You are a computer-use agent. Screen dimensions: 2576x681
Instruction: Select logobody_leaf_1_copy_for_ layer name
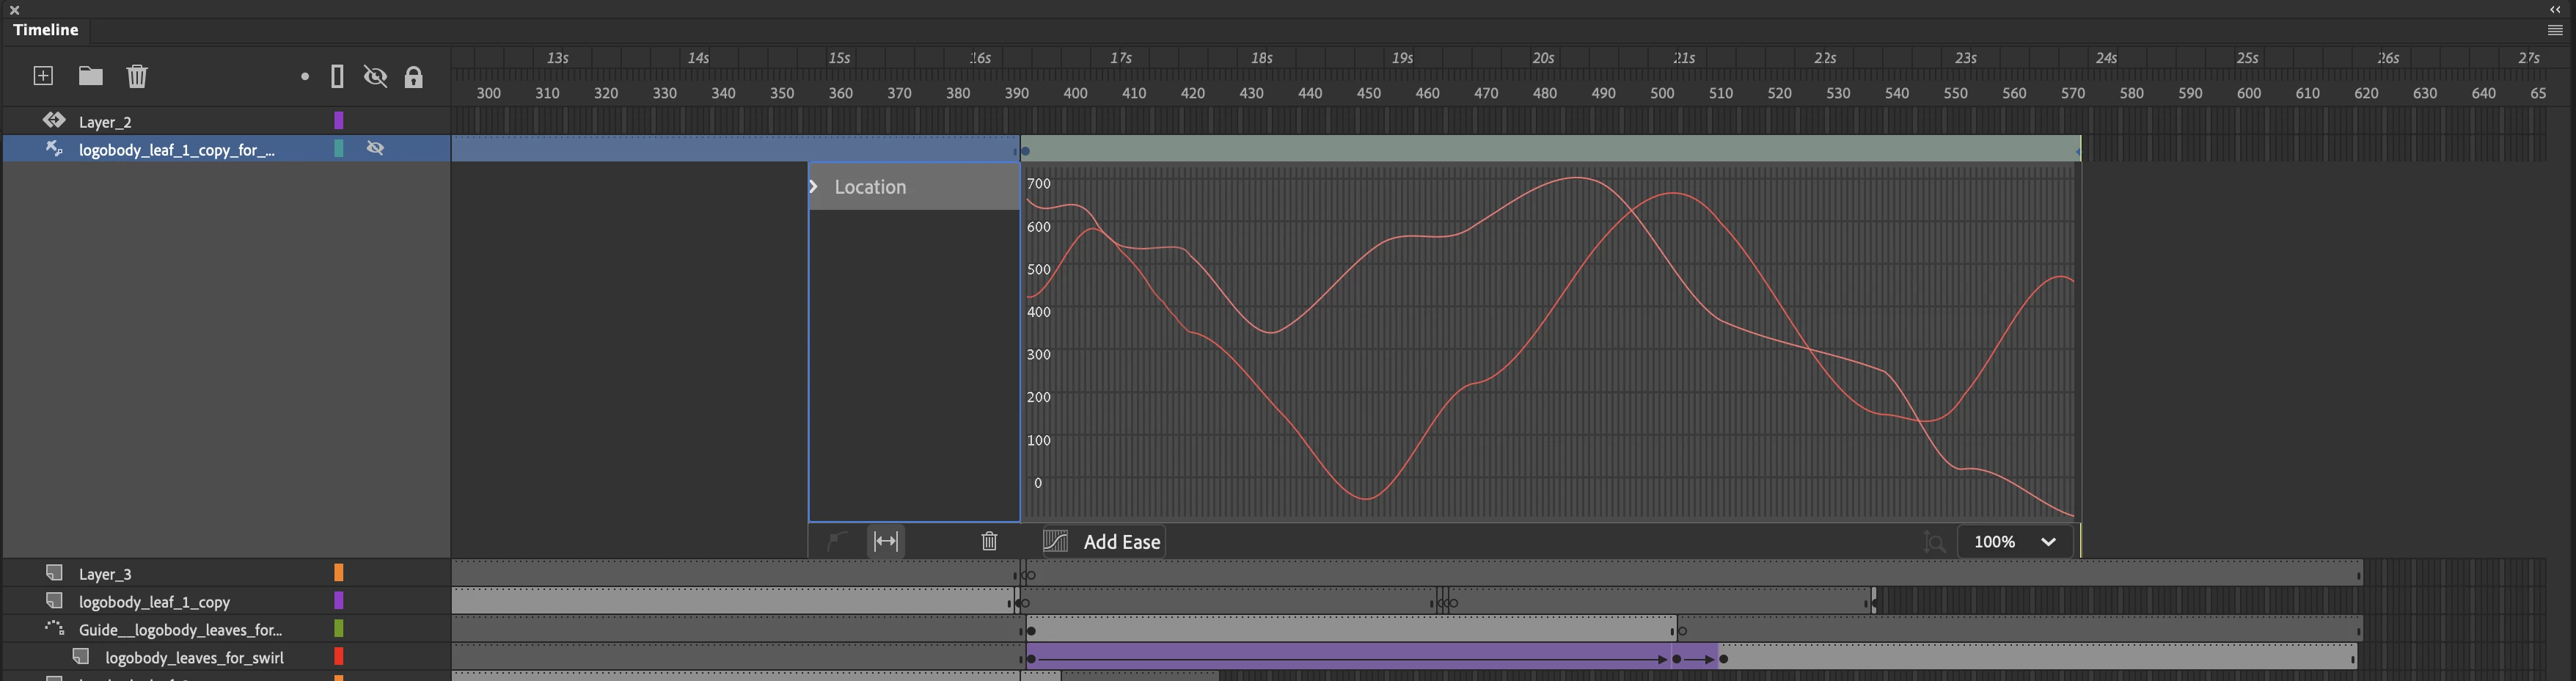pyautogui.click(x=176, y=150)
